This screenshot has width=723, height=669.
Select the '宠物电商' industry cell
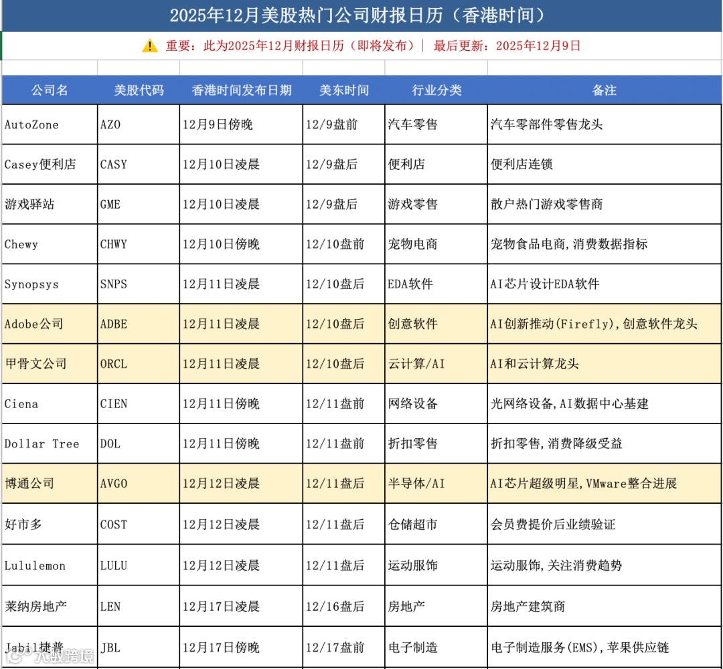436,244
